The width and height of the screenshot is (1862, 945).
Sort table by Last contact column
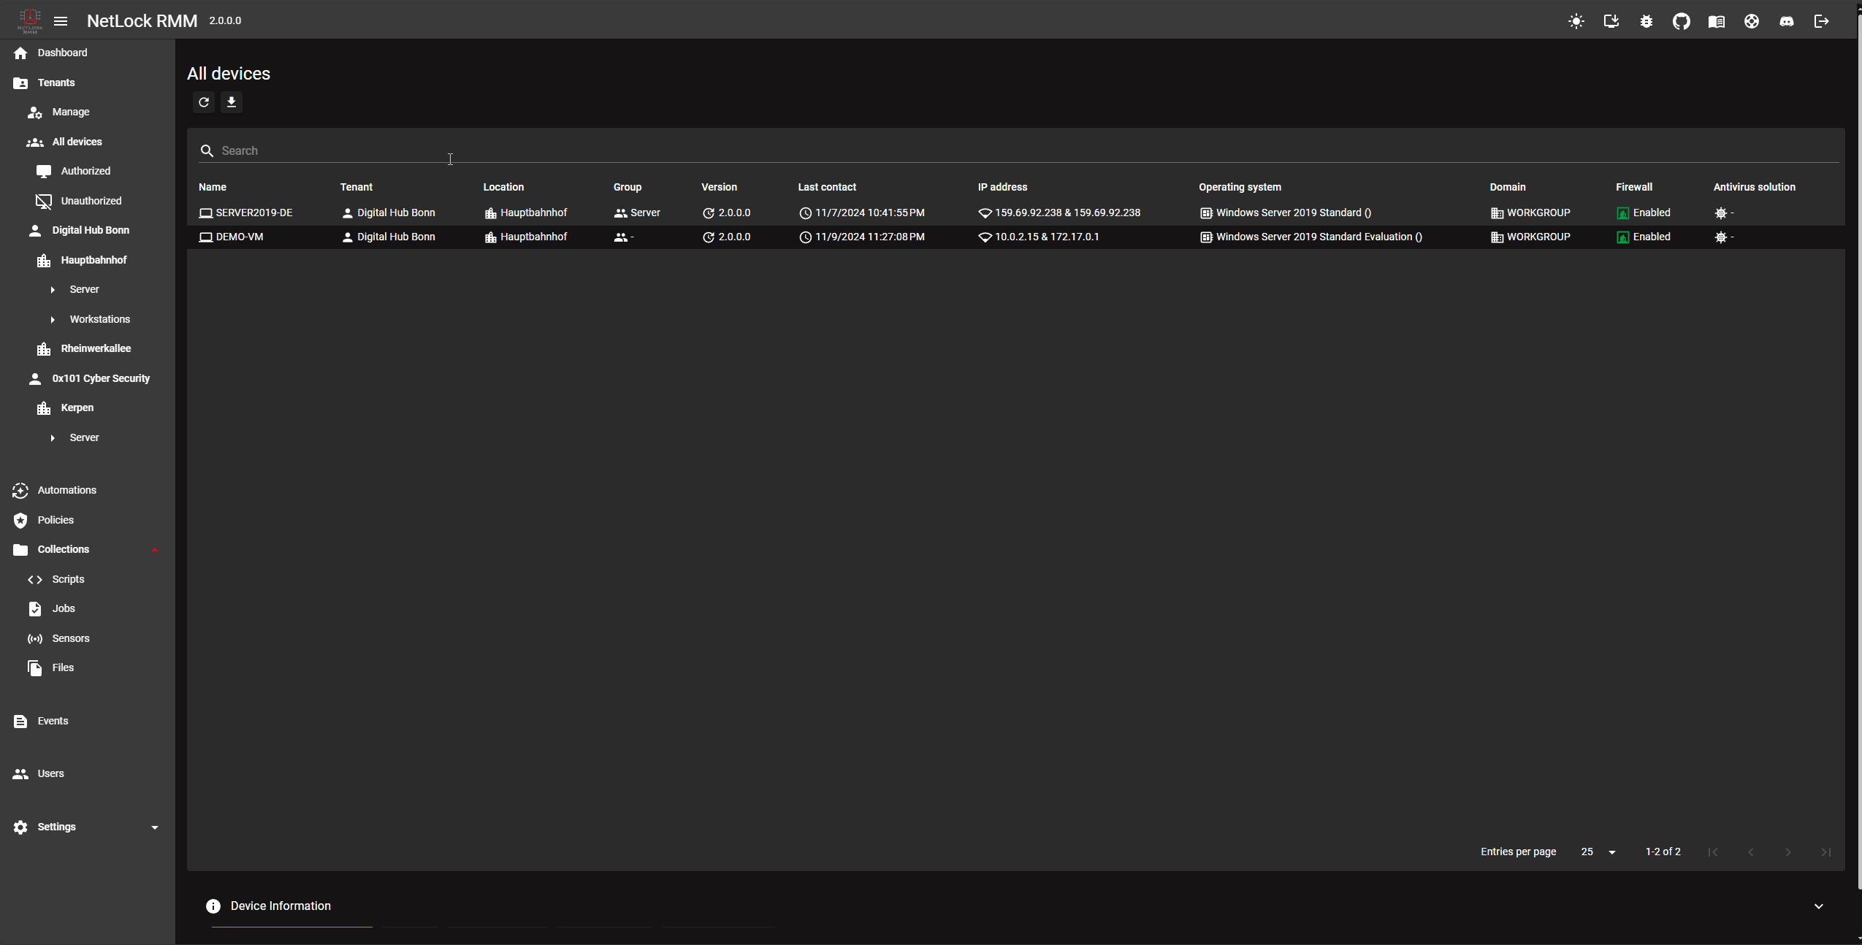[x=826, y=187]
